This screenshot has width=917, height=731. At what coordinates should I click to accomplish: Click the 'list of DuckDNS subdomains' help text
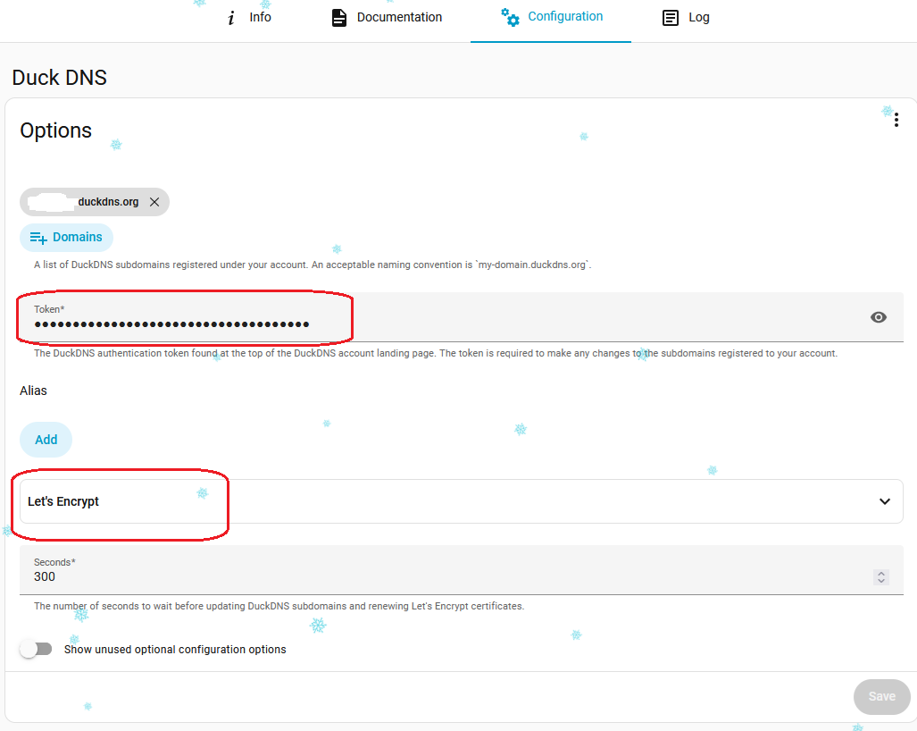point(313,265)
